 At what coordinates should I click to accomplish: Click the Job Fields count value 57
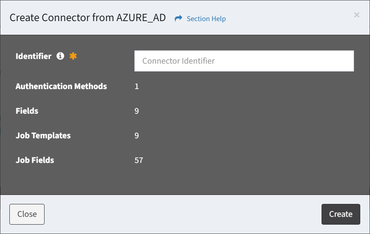click(139, 160)
